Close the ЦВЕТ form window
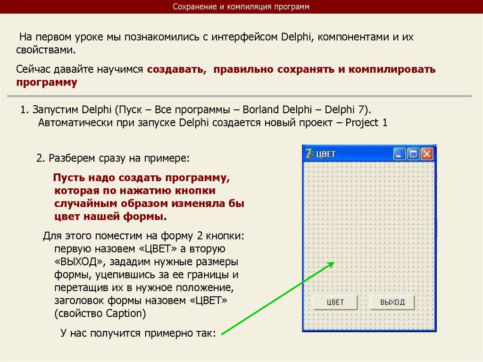Viewport: 483px width, 362px height. tap(427, 154)
